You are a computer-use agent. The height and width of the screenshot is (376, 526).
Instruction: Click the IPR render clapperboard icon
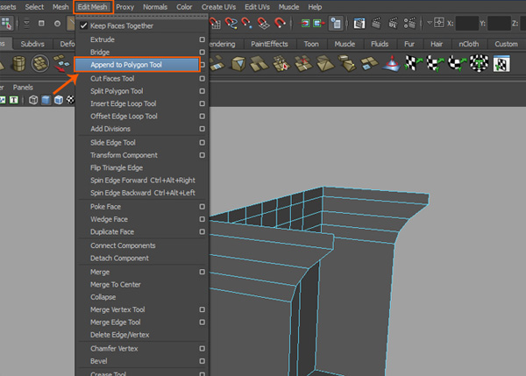point(393,23)
